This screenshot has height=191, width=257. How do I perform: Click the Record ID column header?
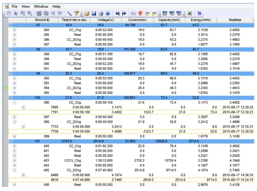(x=42, y=20)
